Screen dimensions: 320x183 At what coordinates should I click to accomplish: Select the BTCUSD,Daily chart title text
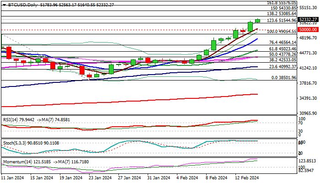coord(22,5)
